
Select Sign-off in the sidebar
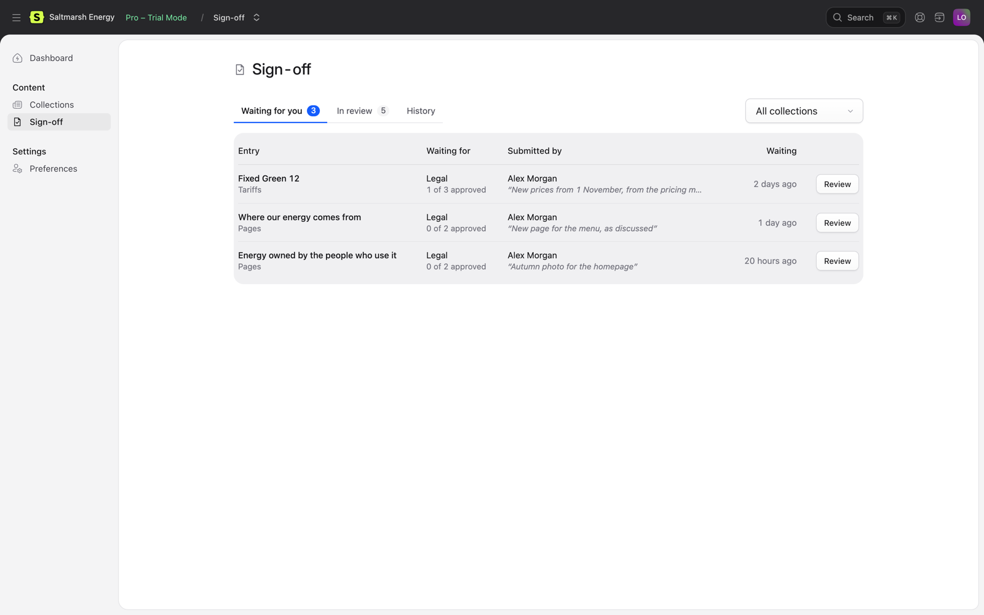59,122
